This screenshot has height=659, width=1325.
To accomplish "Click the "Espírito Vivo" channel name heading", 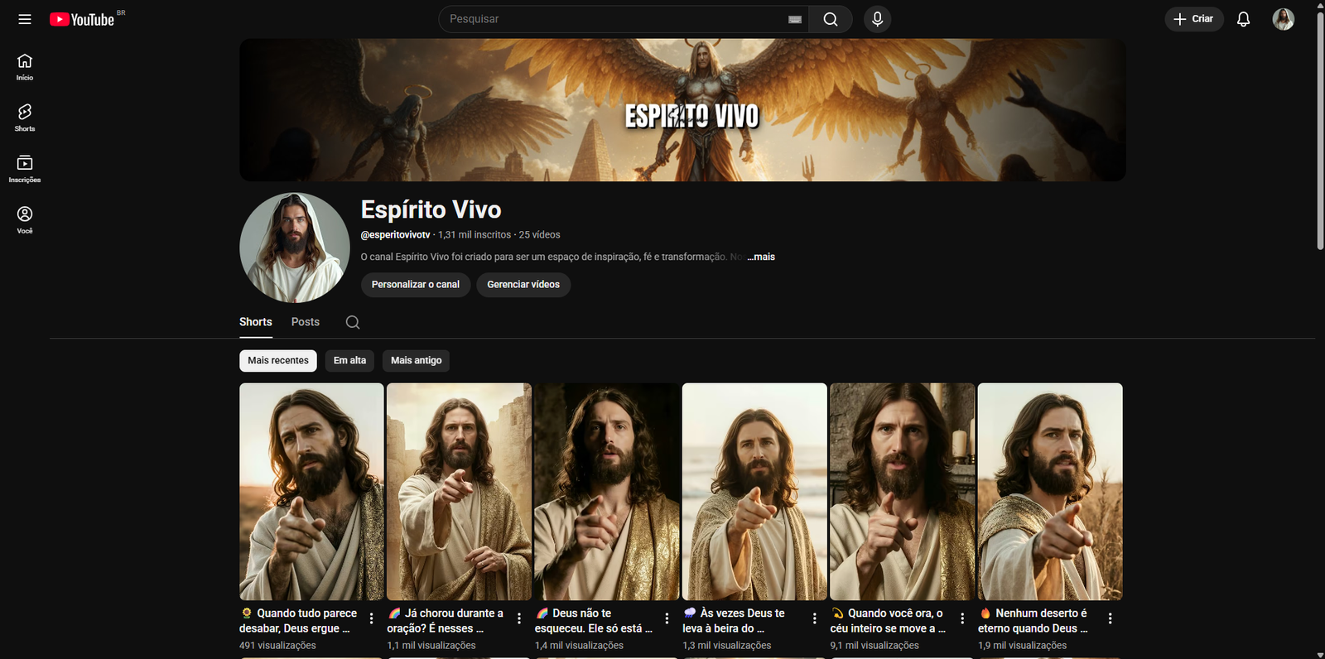I will [431, 209].
